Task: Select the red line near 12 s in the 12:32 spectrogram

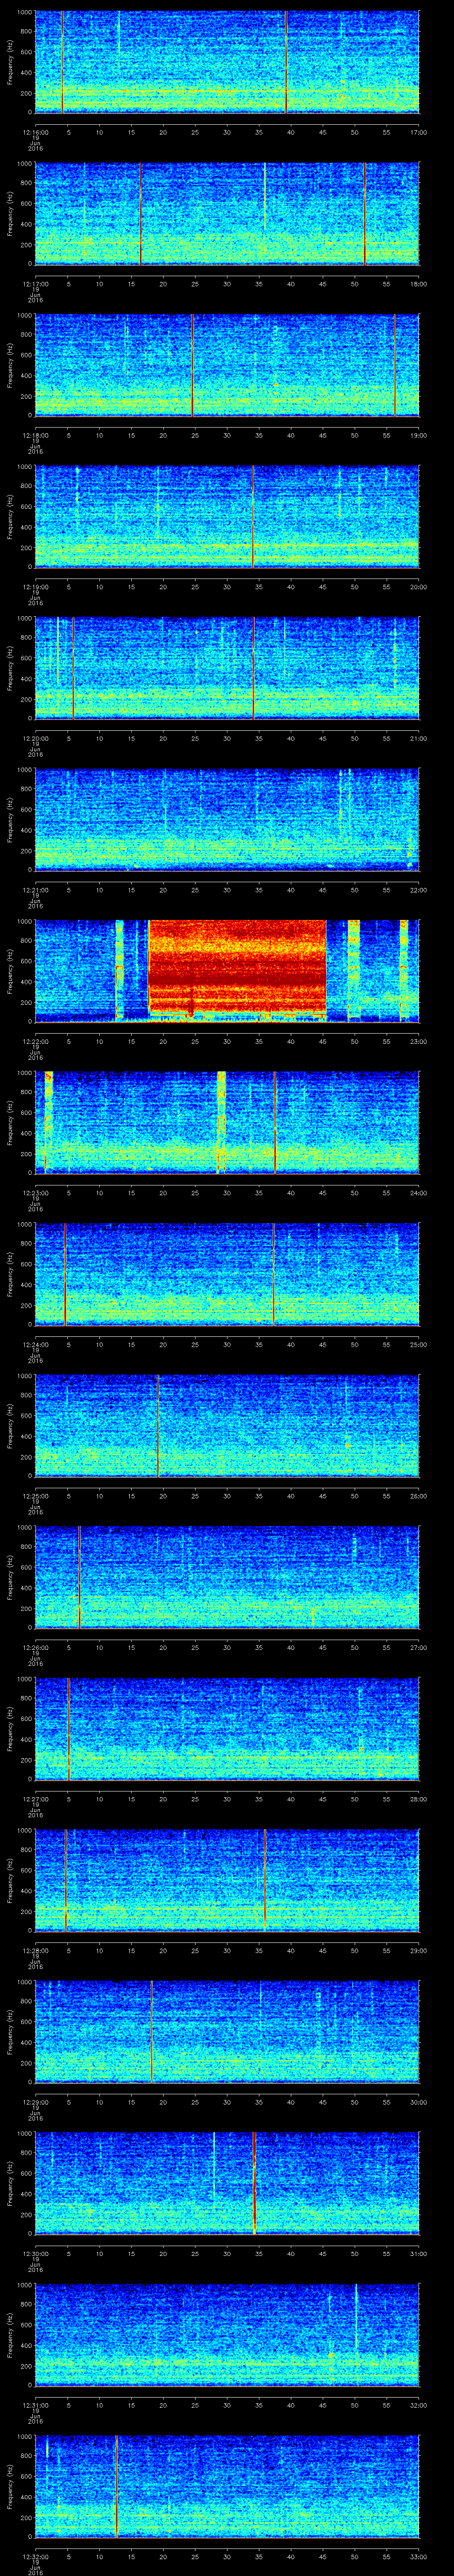Action: (x=117, y=2486)
